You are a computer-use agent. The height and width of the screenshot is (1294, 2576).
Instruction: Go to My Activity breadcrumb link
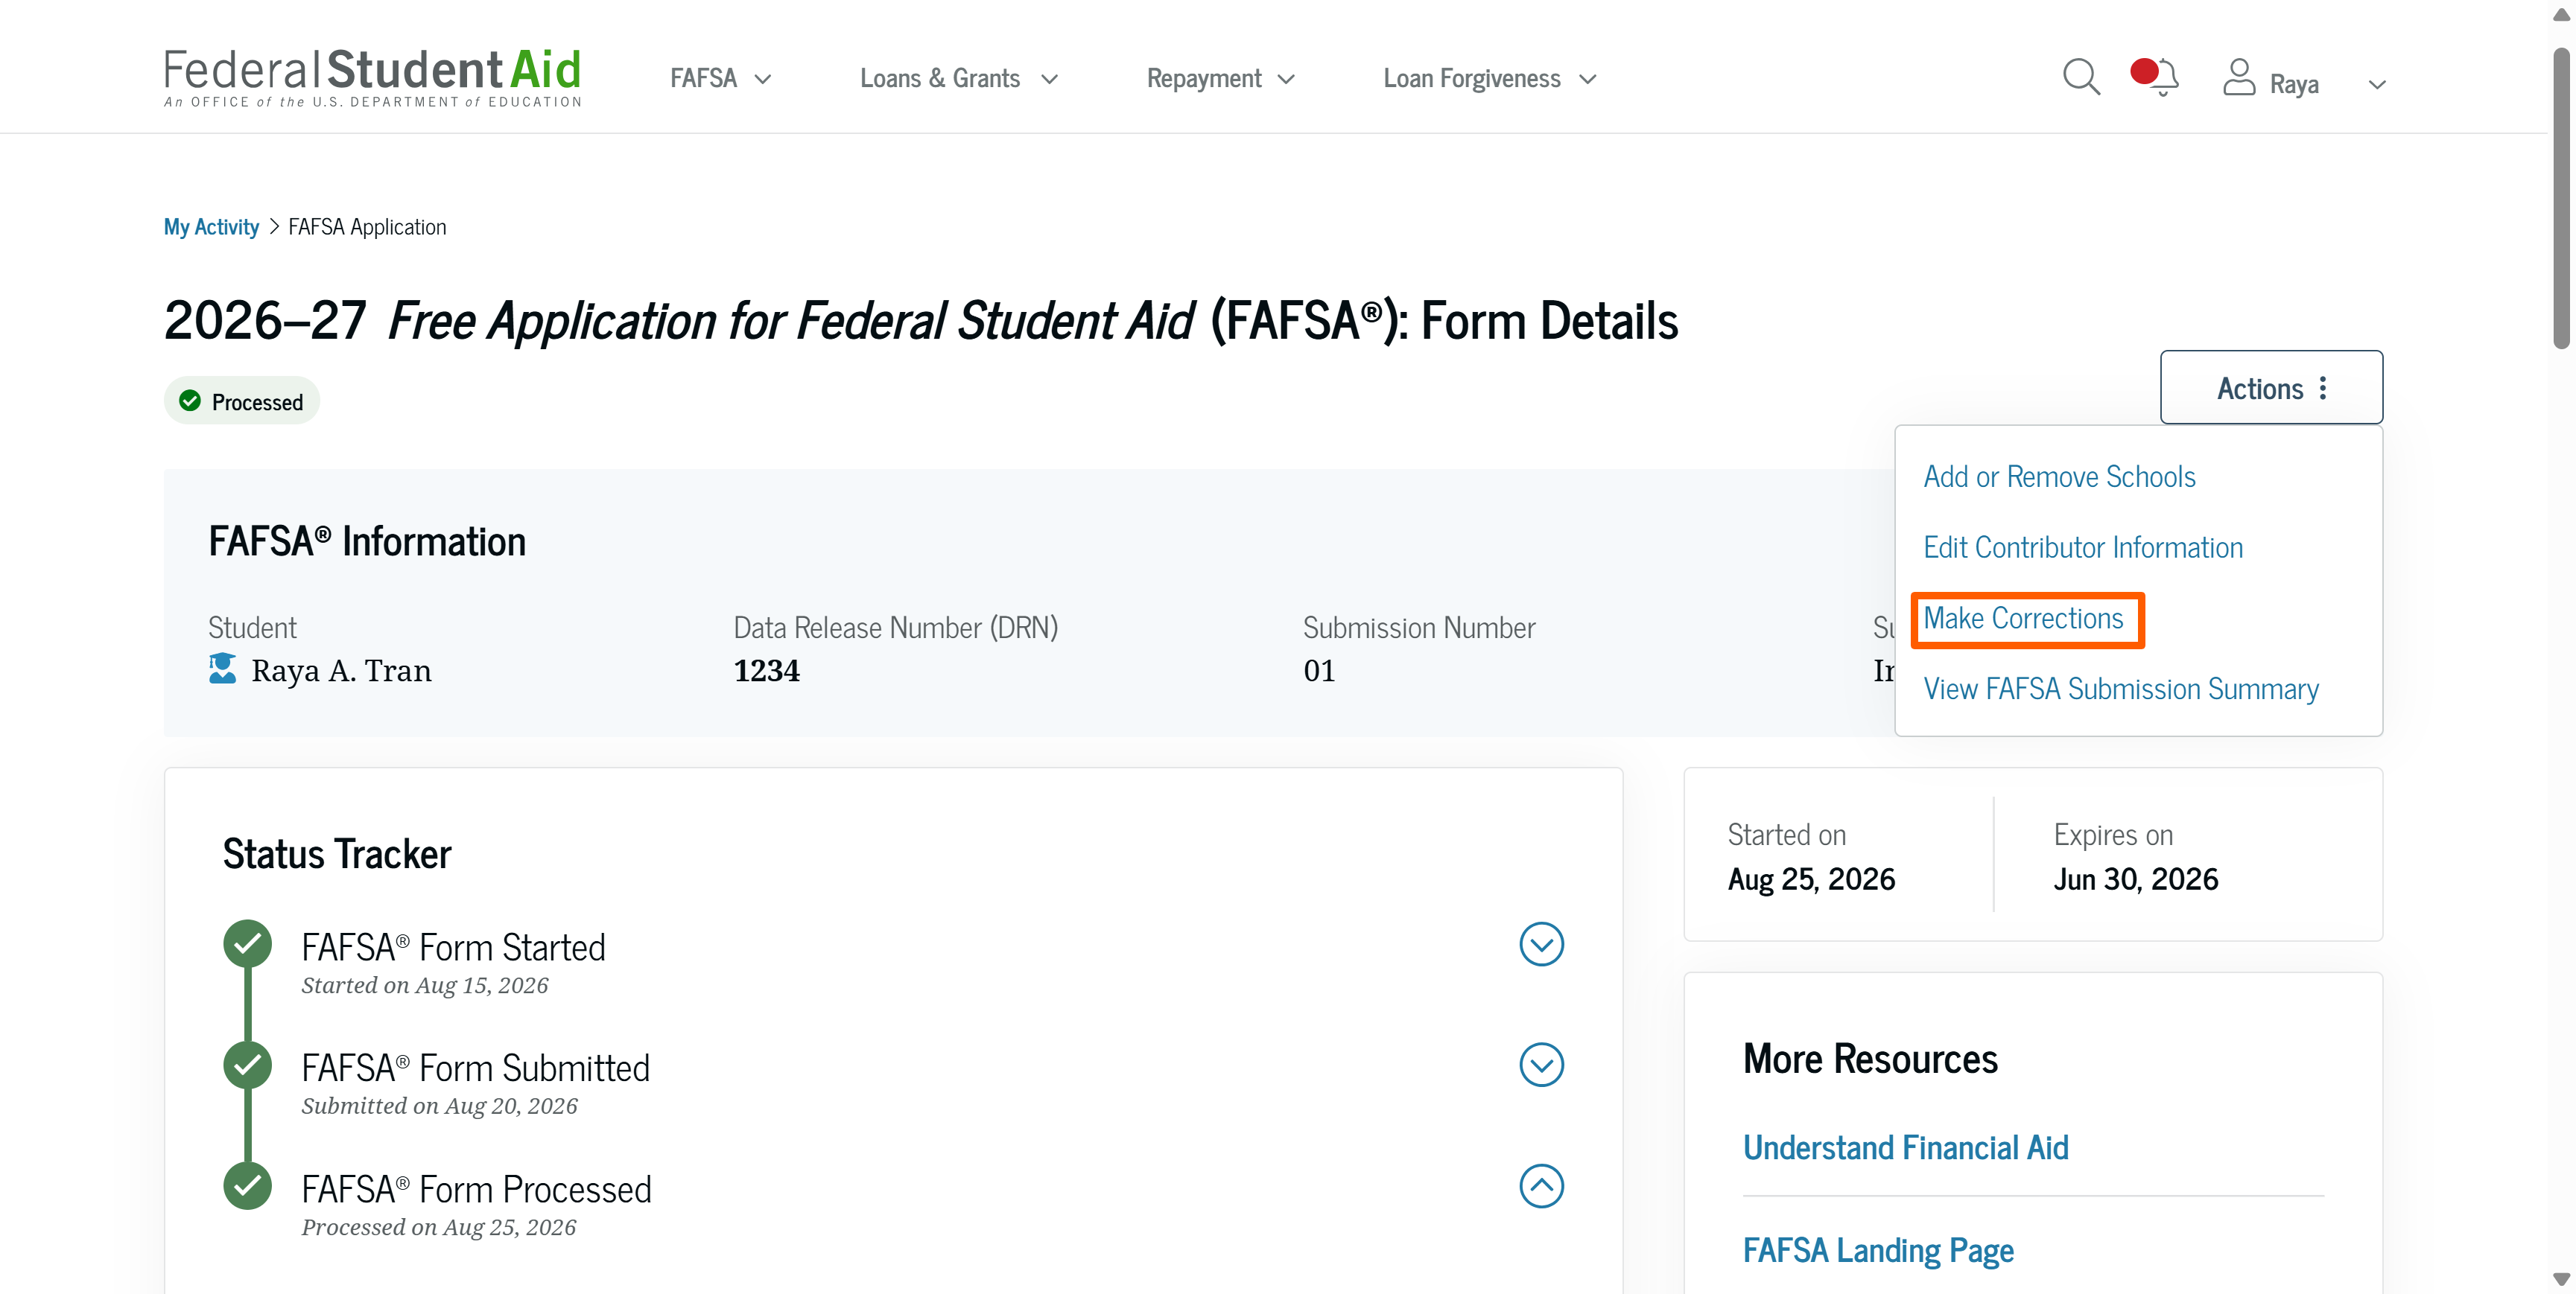[211, 227]
